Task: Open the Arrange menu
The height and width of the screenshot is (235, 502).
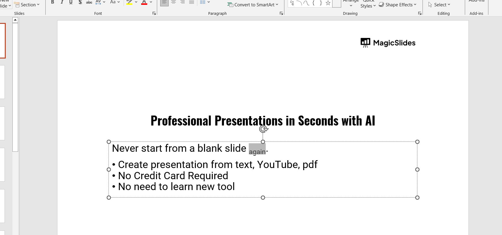Action: [x=351, y=3]
